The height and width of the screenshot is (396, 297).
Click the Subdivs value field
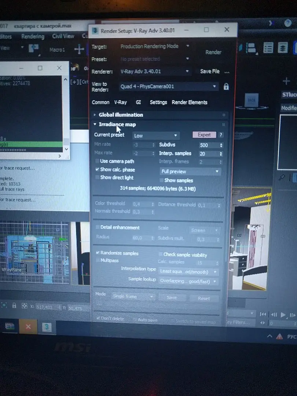coord(209,145)
